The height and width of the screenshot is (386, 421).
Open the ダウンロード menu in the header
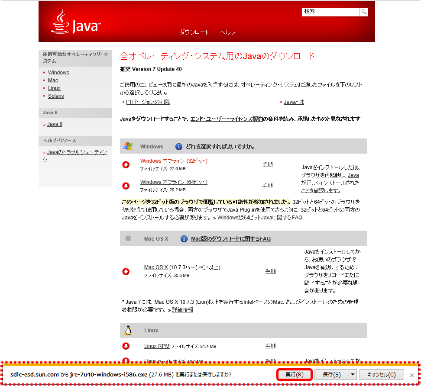[x=194, y=32]
